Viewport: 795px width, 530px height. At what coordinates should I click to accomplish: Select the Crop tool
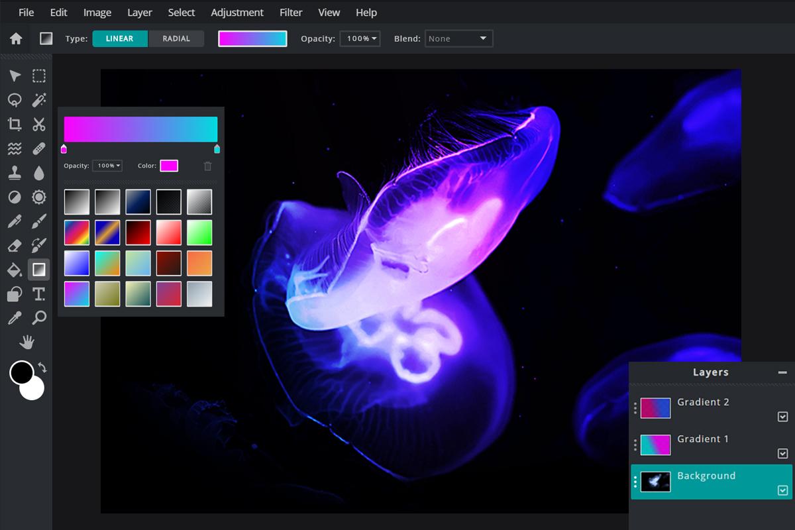(x=15, y=124)
